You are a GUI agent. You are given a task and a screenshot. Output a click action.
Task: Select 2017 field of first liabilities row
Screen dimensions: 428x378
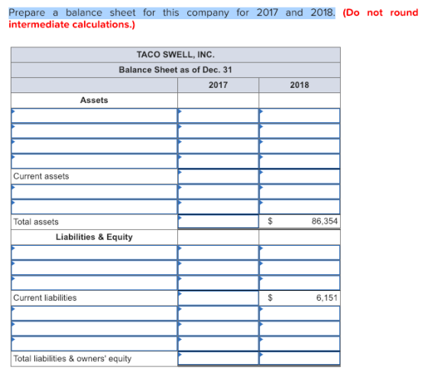coord(218,253)
